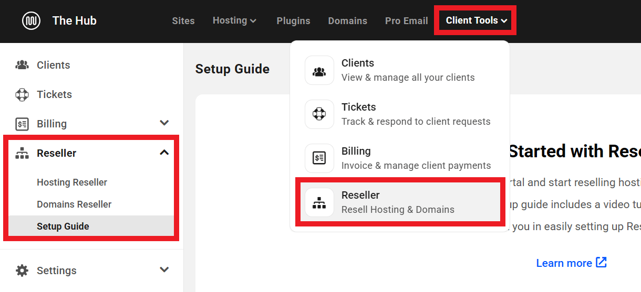Toggle the Client Tools menu
Screen dimensions: 641x292
(x=476, y=20)
